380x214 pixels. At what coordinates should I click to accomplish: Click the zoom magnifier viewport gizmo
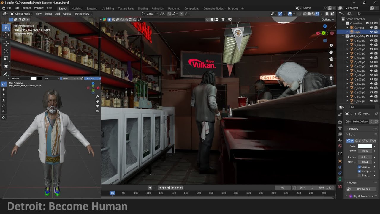point(331,45)
